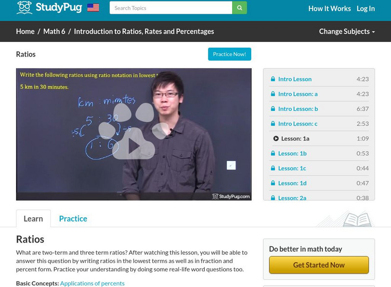
Task: Click the Get Started Now button
Action: 319,265
